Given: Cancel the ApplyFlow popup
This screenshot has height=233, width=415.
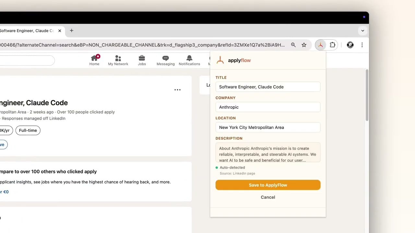Looking at the screenshot, I should (x=268, y=197).
